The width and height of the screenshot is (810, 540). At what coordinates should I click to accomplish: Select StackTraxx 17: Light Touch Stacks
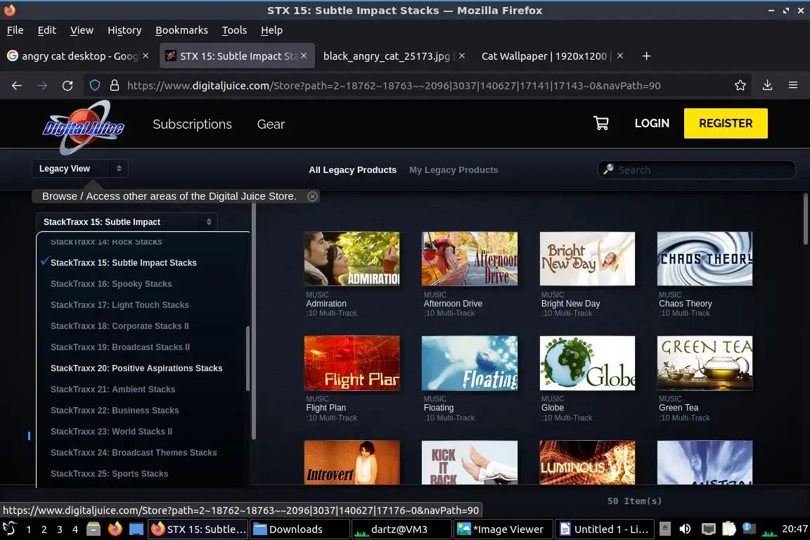click(x=120, y=305)
